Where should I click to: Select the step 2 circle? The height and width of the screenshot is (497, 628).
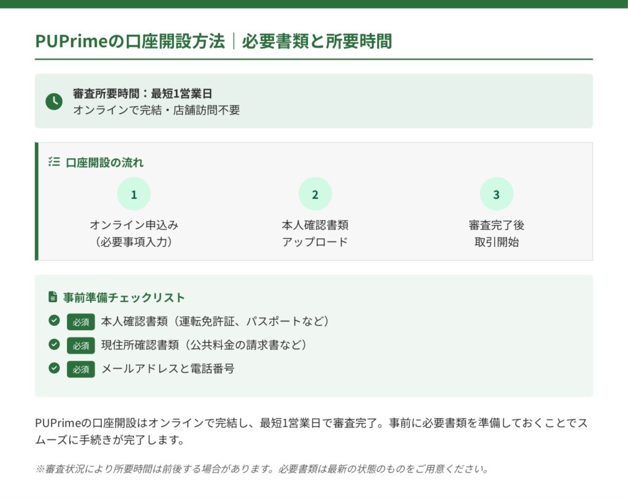point(315,194)
